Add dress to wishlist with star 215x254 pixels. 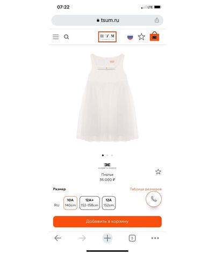point(158,171)
